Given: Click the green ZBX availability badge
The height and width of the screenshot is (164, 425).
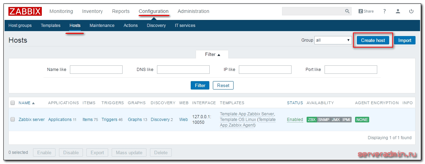Looking at the screenshot, I should point(312,120).
